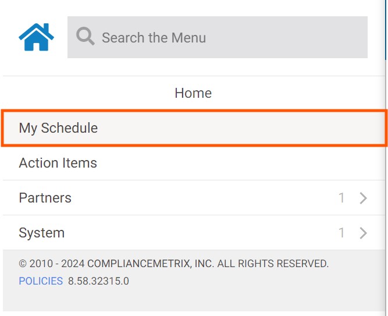Open My Schedule menu item
Image resolution: width=388 pixels, height=316 pixels.
pyautogui.click(x=58, y=128)
